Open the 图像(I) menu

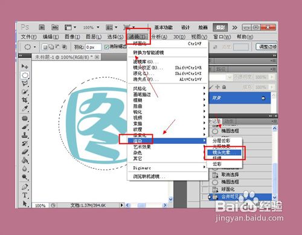[72, 37]
